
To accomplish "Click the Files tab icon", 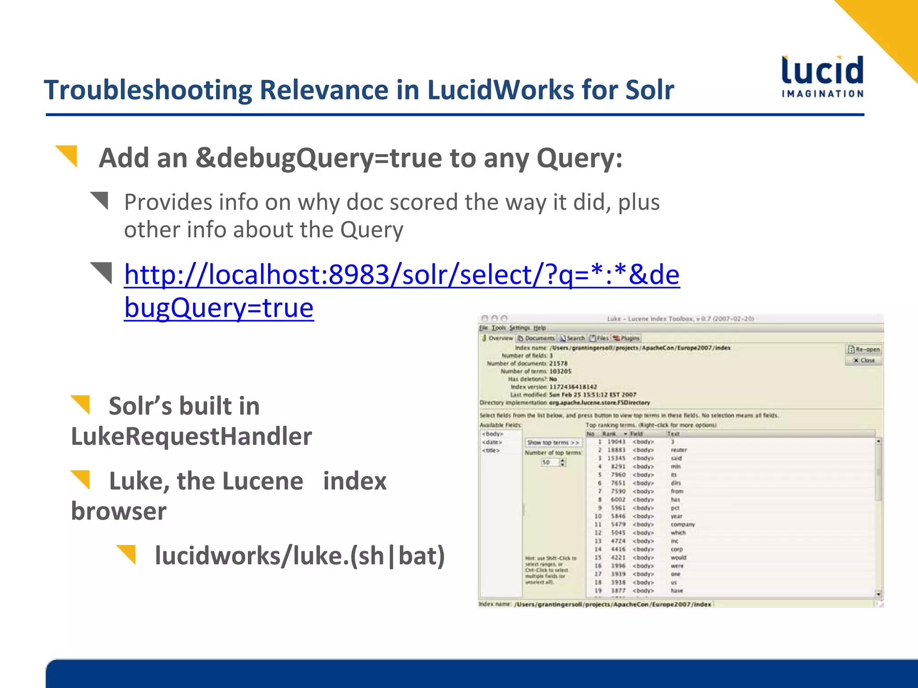I will [593, 338].
